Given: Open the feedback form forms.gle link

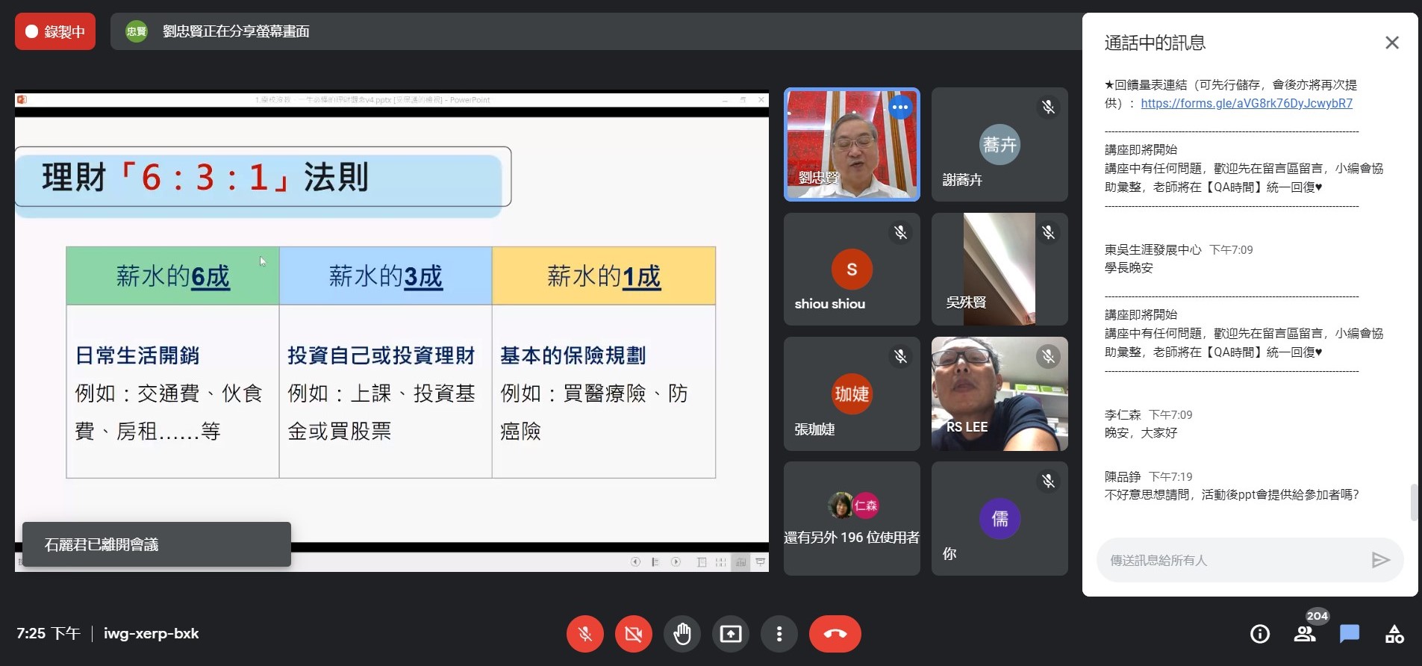Looking at the screenshot, I should tap(1246, 104).
